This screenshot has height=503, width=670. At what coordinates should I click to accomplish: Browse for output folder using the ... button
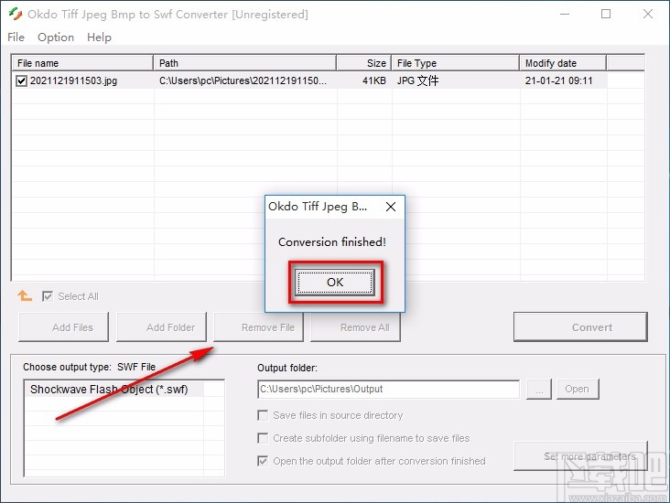[539, 390]
